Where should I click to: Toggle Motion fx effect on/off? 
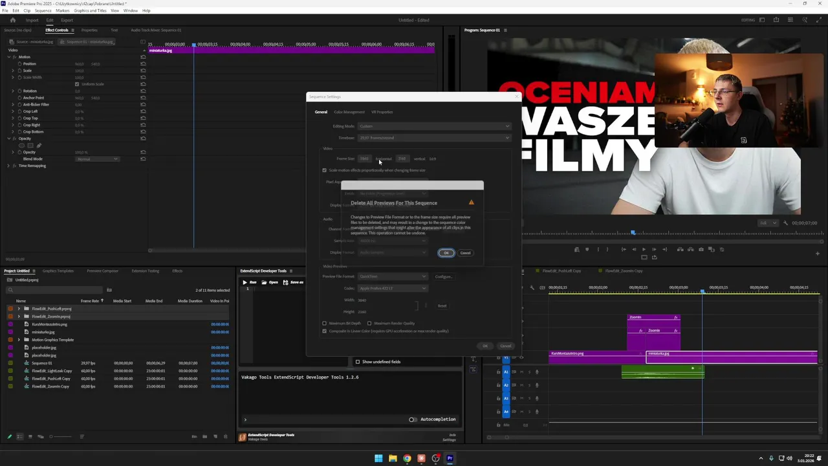pos(15,57)
